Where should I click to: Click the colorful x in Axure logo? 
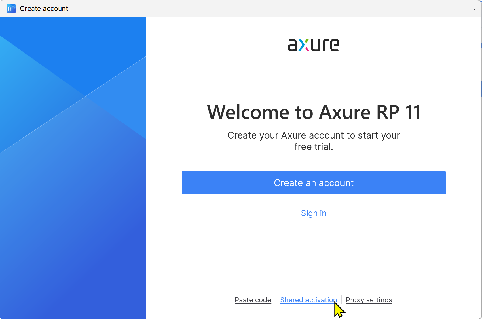pyautogui.click(x=303, y=45)
